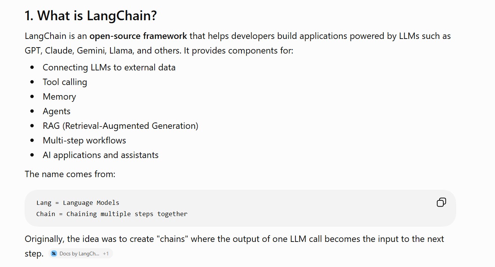
Task: Click the "Connecting LLMs to external data" bullet
Action: tap(109, 67)
